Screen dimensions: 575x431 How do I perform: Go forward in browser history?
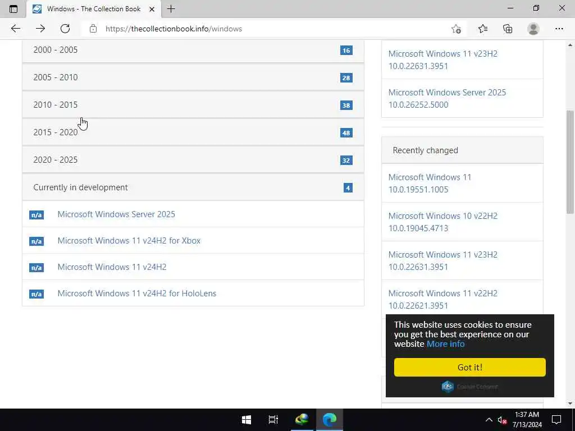point(40,29)
